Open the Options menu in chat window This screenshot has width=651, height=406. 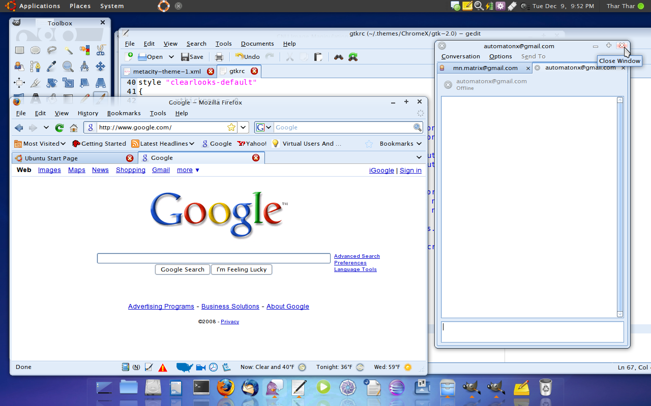tap(500, 56)
